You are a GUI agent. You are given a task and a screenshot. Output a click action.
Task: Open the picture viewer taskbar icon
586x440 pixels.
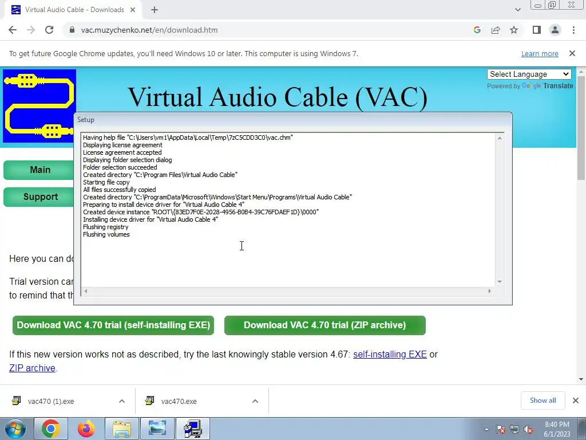point(157,429)
